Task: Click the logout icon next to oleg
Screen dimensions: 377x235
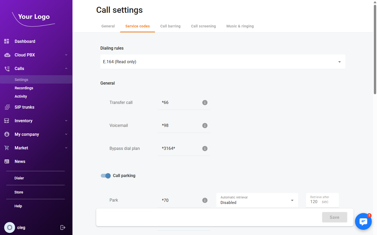Action: (63, 227)
